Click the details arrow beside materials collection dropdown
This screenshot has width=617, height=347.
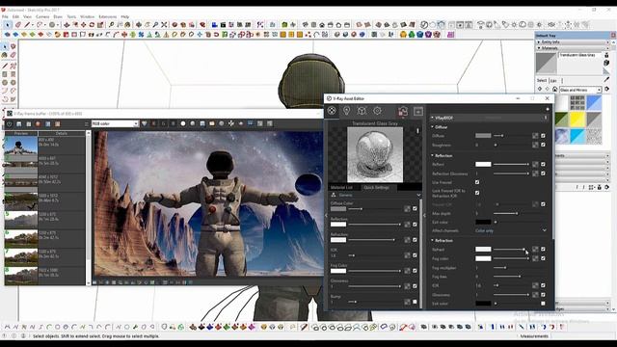606,90
